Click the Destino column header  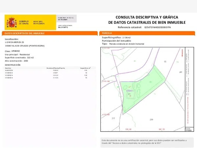pyautogui.click(x=8, y=68)
